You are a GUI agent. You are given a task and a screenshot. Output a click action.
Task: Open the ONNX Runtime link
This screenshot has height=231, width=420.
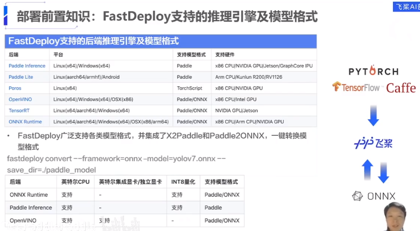point(25,122)
